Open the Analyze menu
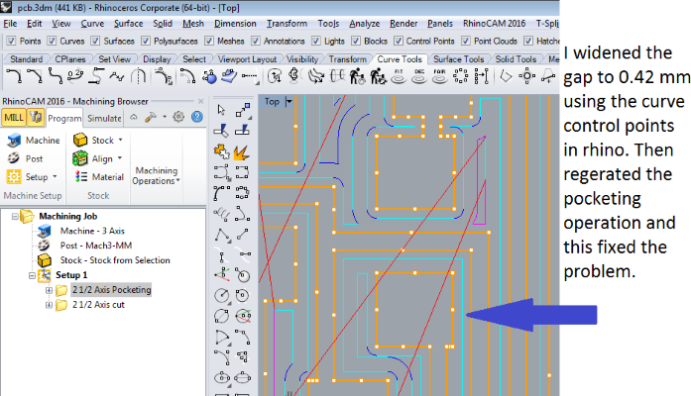Image resolution: width=691 pixels, height=396 pixels. [364, 24]
